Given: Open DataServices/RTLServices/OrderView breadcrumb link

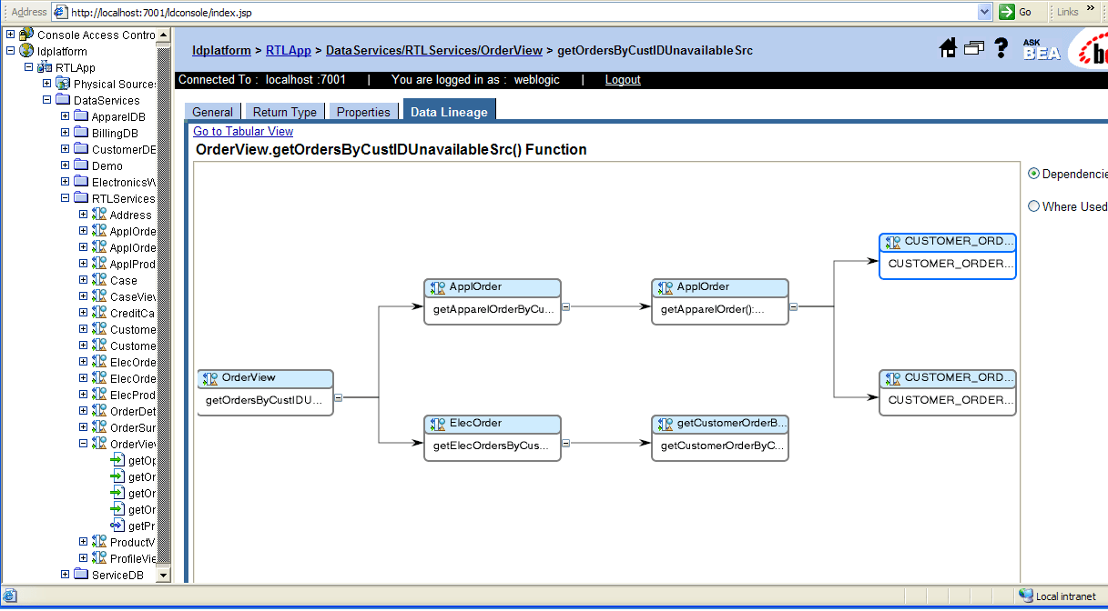Looking at the screenshot, I should [434, 50].
